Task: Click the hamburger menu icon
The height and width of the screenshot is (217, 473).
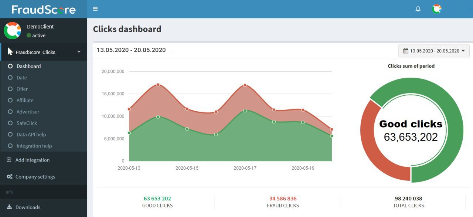Action: tap(95, 9)
